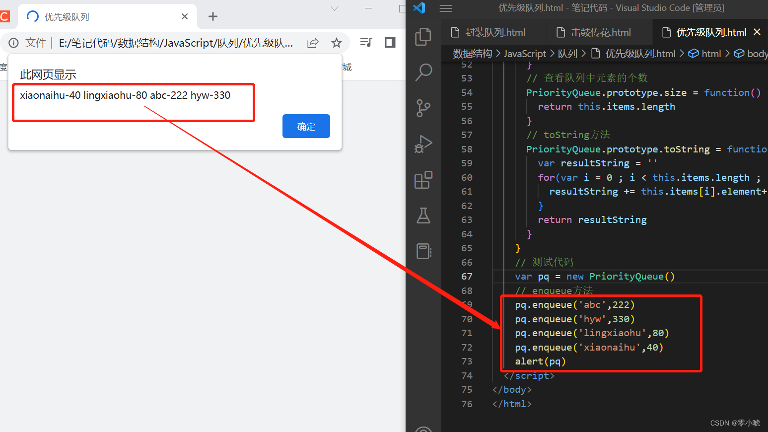Viewport: 768px width, 432px height.
Task: Click the 队列 breadcrumb folder
Action: [567, 54]
